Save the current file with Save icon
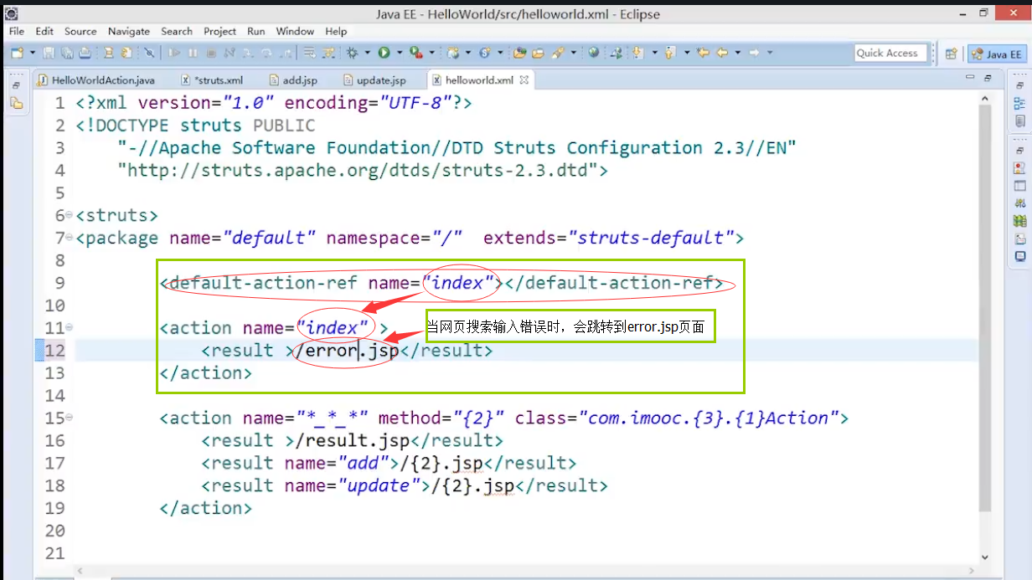1032x580 pixels. tap(49, 53)
